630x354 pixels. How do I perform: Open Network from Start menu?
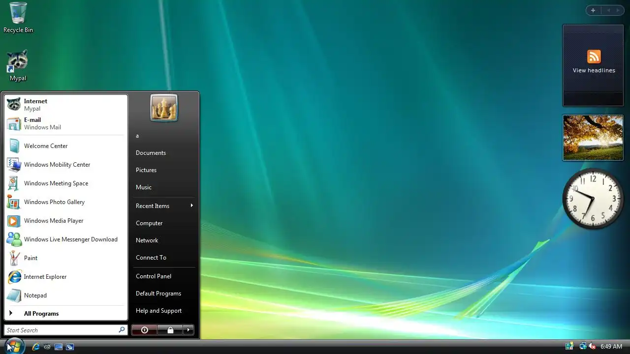164,240
